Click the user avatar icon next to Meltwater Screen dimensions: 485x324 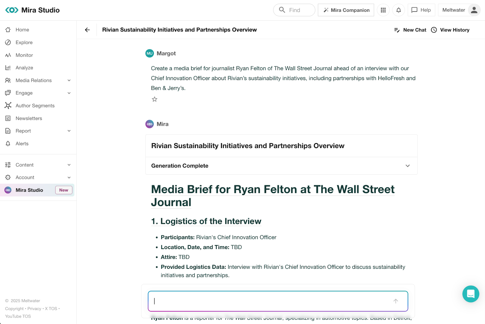[x=474, y=10]
